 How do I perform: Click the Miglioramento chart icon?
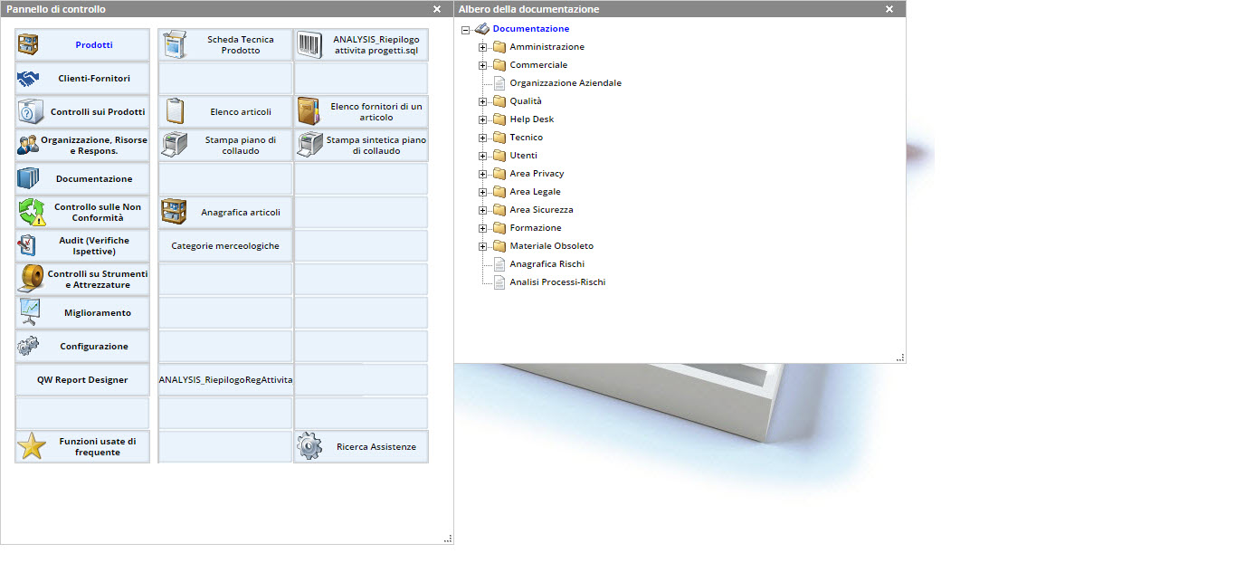(29, 312)
